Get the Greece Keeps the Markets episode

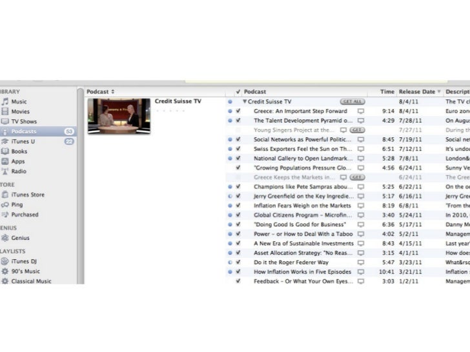coord(357,177)
